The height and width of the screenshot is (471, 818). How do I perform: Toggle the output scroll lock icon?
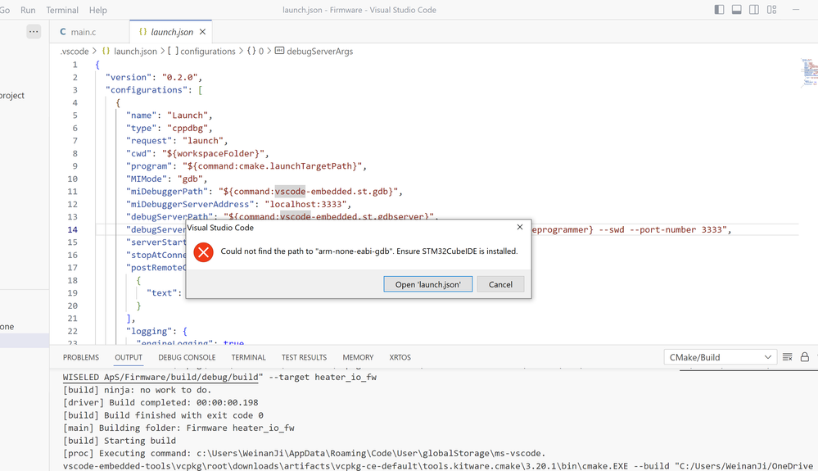pos(805,357)
